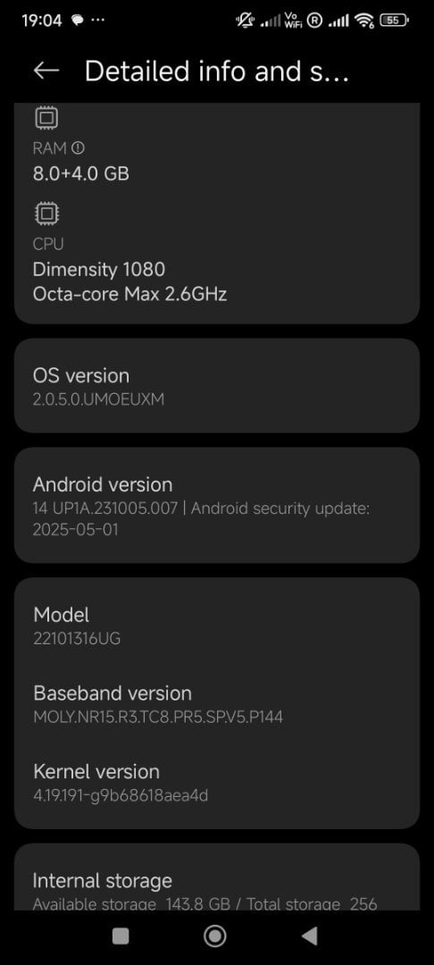The height and width of the screenshot is (965, 434).
Task: Tap the circular home navigation button
Action: [214, 936]
